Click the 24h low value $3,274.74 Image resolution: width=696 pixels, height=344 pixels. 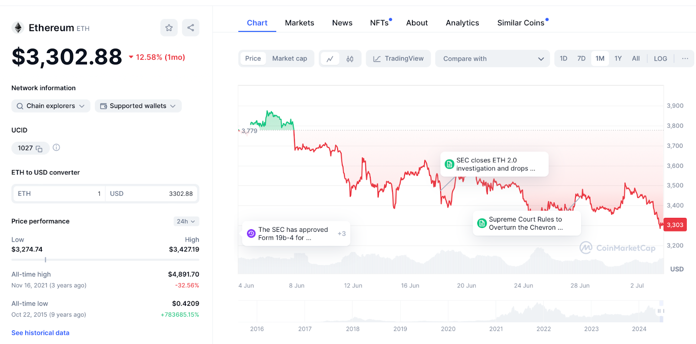point(27,250)
